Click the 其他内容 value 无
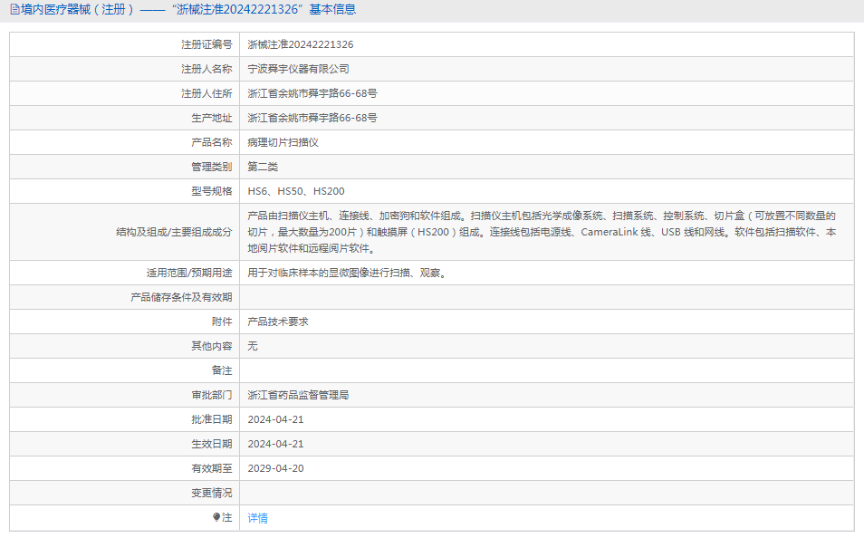This screenshot has height=538, width=864. click(253, 346)
